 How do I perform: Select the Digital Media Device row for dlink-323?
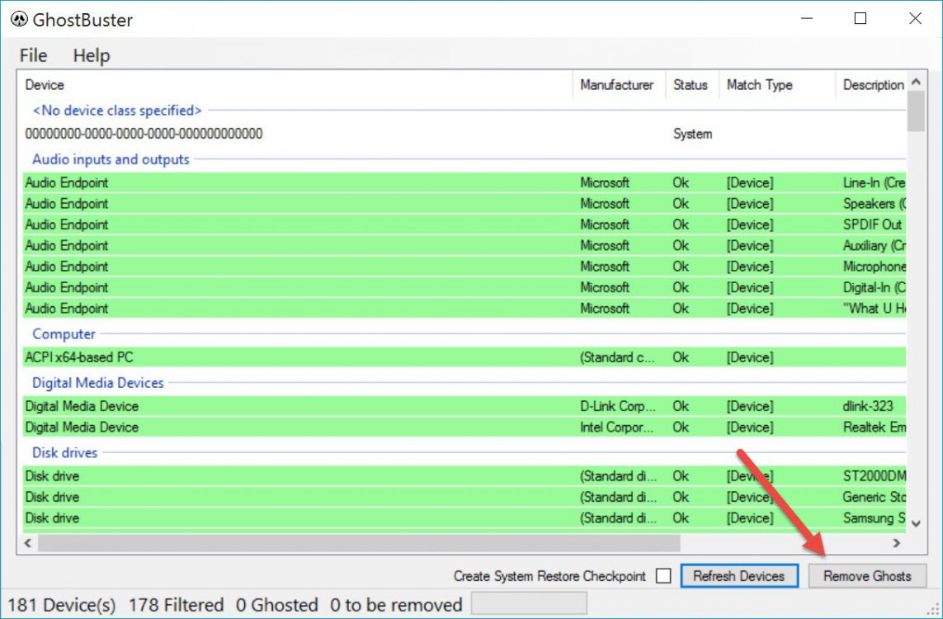tap(464, 406)
